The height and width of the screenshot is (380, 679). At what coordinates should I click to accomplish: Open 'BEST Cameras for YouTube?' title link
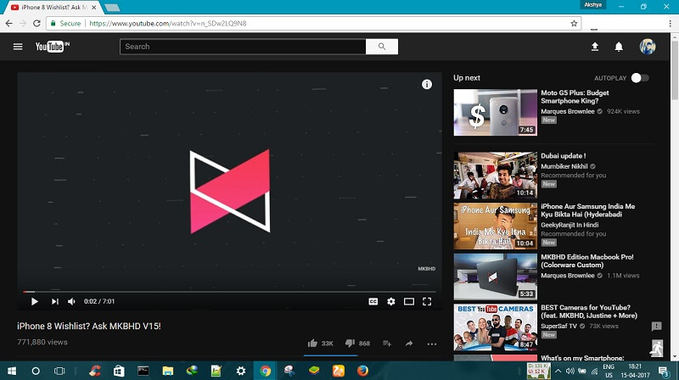589,311
